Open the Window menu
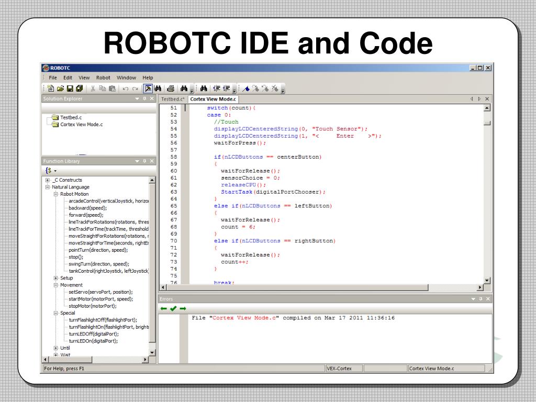 (127, 77)
